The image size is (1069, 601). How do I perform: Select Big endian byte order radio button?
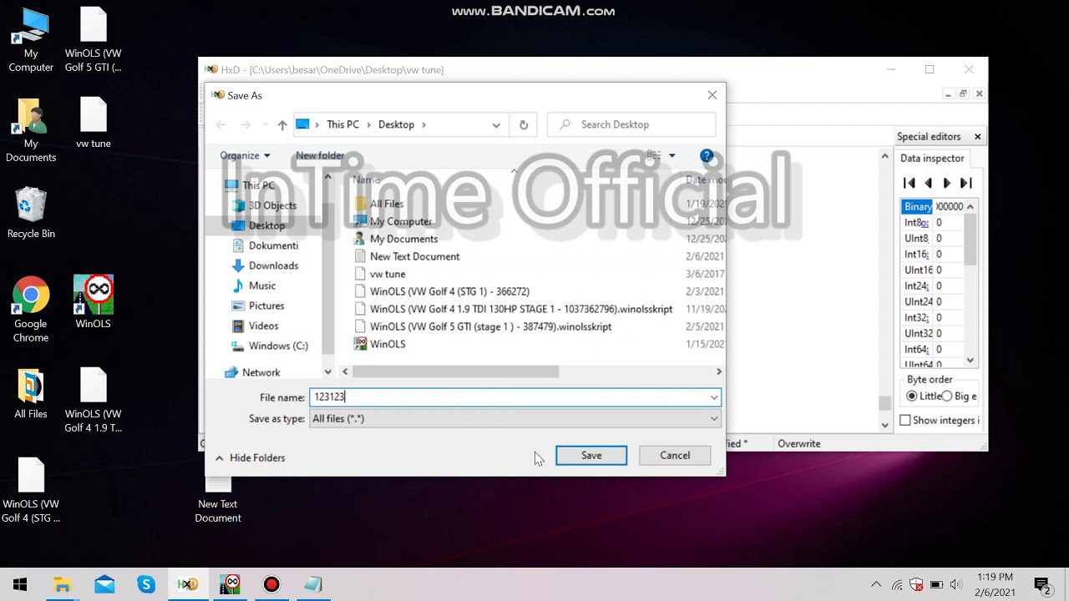coord(947,396)
